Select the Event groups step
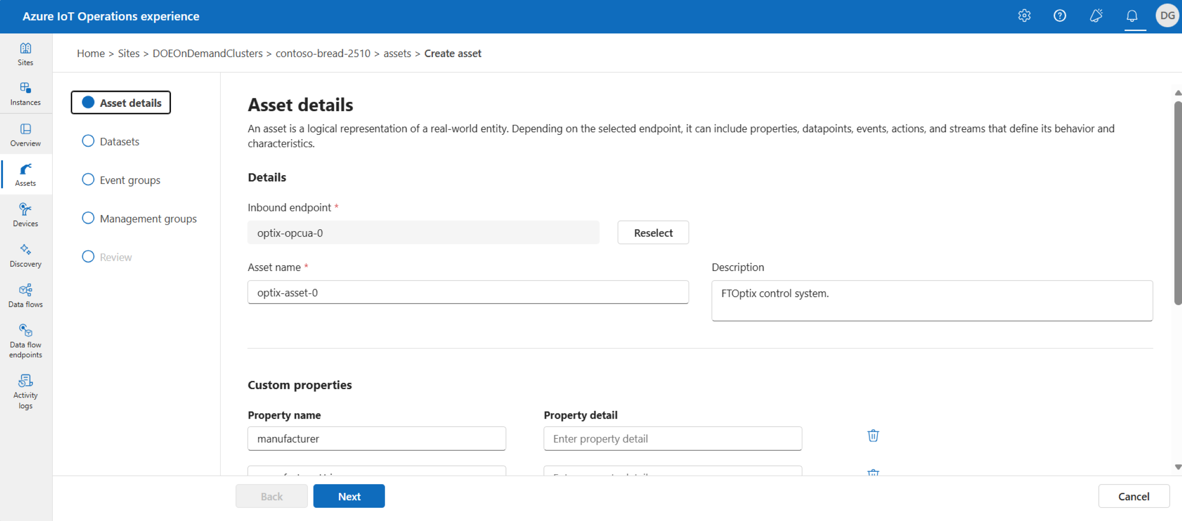 pos(121,180)
